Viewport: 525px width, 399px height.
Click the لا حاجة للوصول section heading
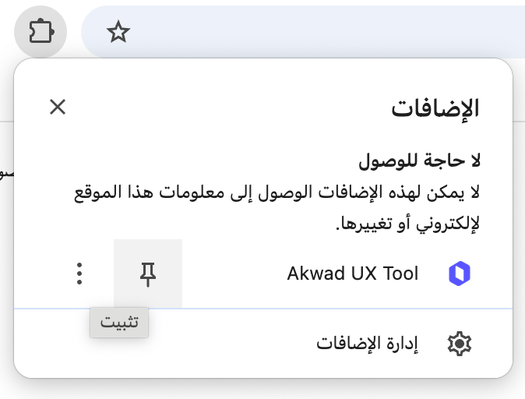coord(420,161)
